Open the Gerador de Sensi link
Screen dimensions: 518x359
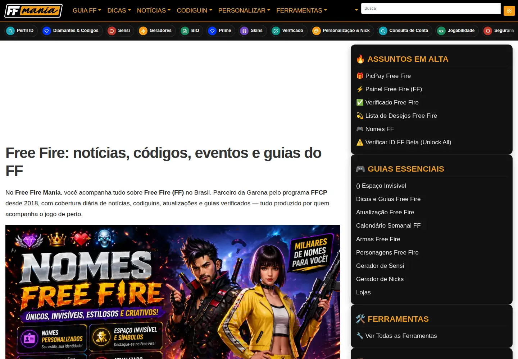(x=380, y=266)
